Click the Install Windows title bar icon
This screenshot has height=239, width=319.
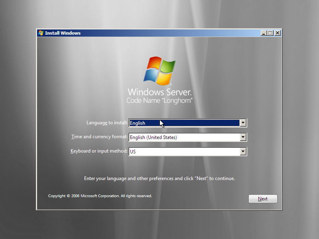pyautogui.click(x=40, y=33)
